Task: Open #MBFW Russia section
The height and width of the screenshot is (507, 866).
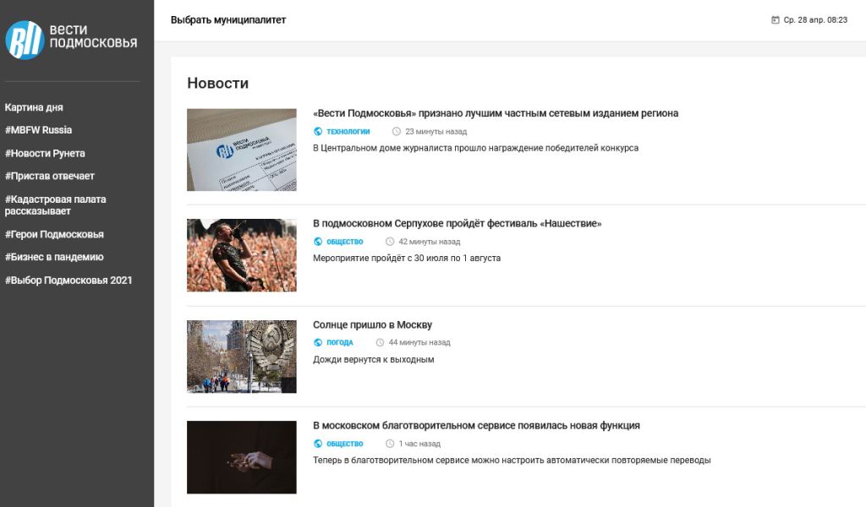Action: pos(38,130)
